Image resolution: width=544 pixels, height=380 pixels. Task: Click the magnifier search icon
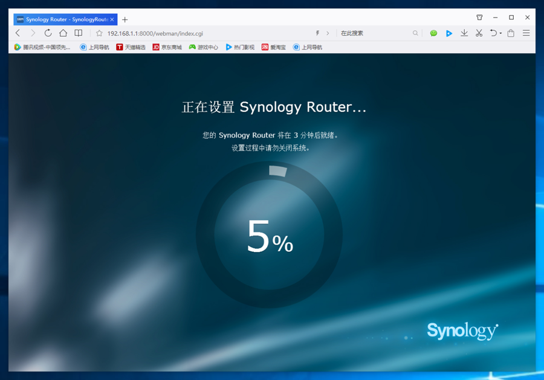point(415,33)
